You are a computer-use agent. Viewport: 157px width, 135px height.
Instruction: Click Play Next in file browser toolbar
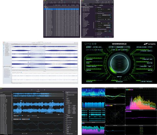[x=55, y=2]
